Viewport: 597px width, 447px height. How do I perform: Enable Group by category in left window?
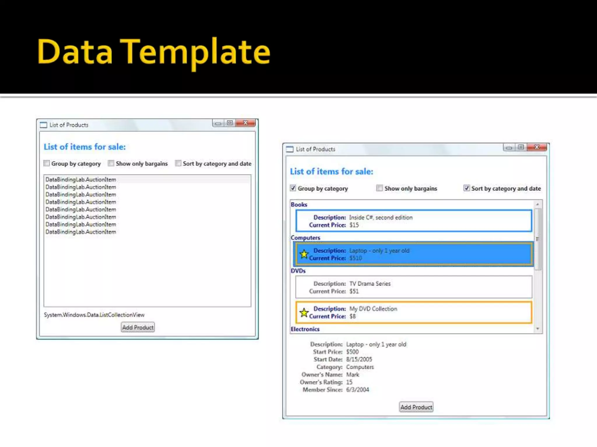pos(47,163)
